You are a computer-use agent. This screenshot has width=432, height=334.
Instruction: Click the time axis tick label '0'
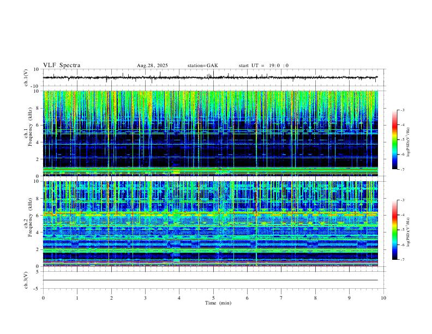tap(43, 298)
